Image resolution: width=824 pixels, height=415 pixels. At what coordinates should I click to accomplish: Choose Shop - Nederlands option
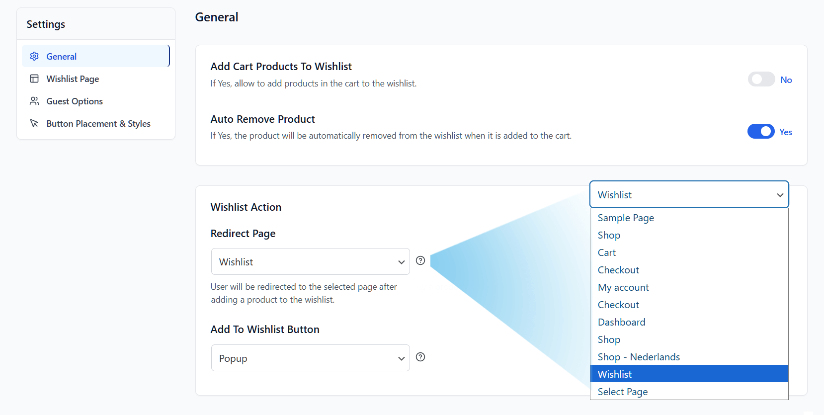[x=639, y=357]
